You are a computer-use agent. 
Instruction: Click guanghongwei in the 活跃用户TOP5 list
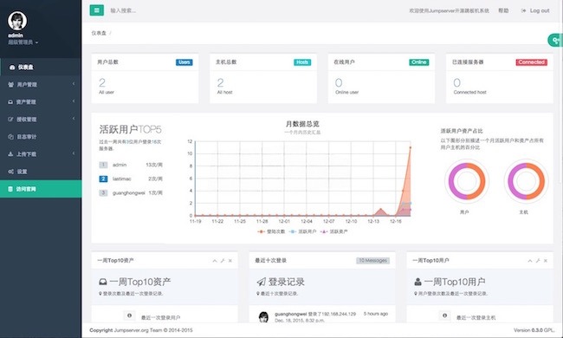tap(128, 193)
